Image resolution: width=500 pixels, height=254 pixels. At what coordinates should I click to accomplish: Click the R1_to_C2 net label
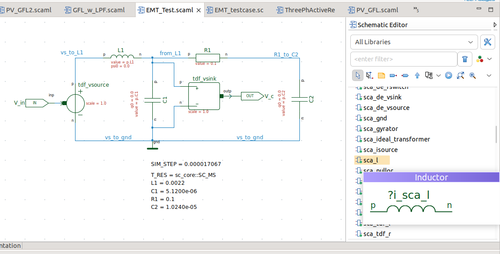click(x=286, y=55)
